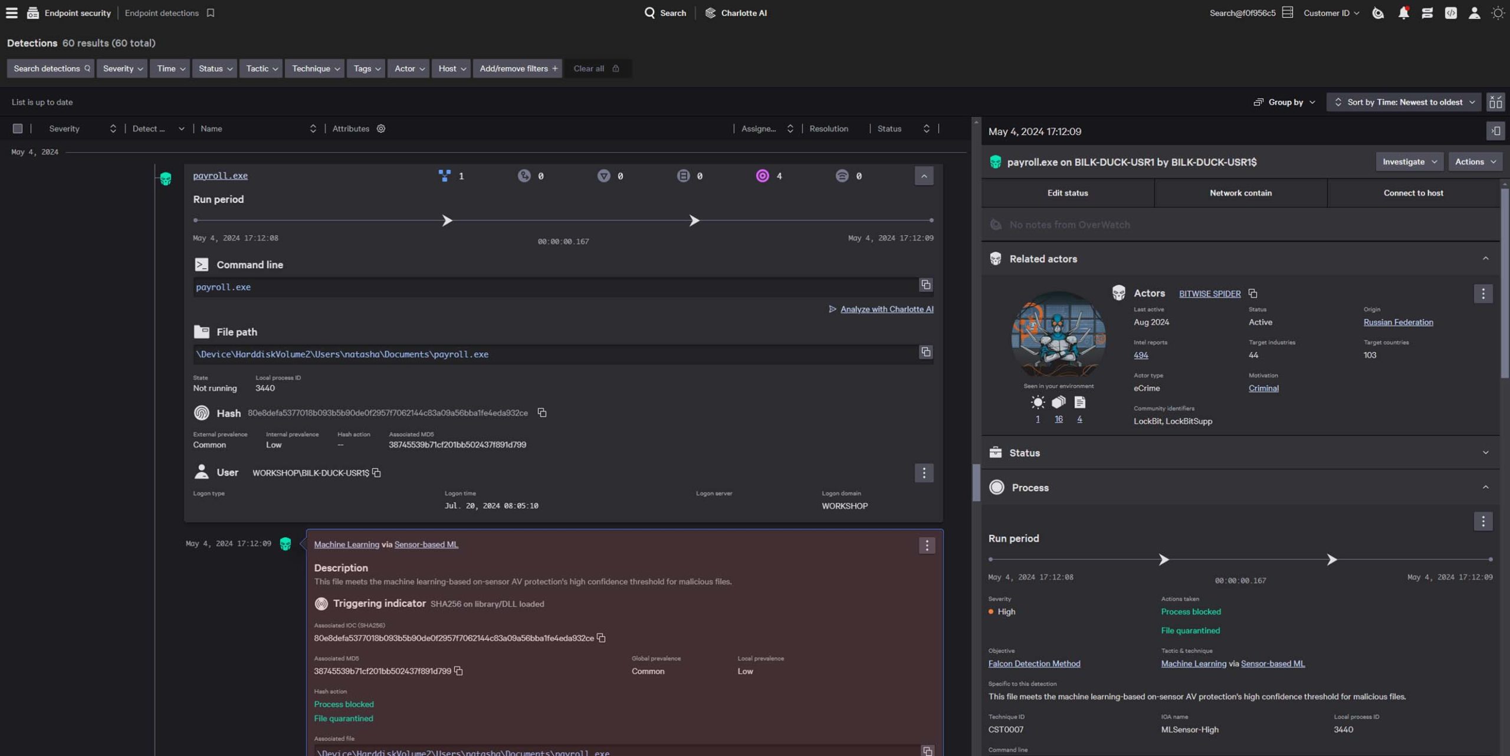
Task: Copy the payroll.exe command line
Action: (x=925, y=285)
